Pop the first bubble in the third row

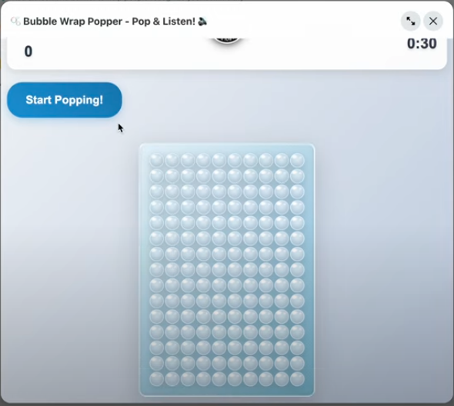pos(157,191)
